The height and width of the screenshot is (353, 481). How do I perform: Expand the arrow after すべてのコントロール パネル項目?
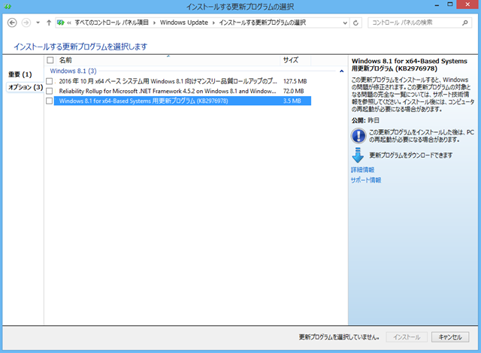(x=155, y=23)
